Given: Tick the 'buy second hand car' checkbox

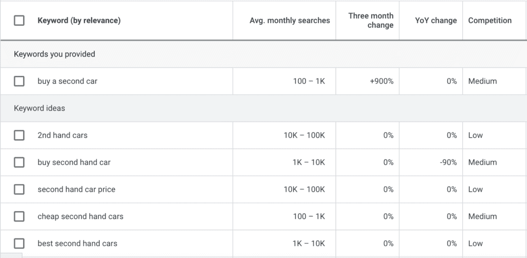Looking at the screenshot, I should click(19, 162).
